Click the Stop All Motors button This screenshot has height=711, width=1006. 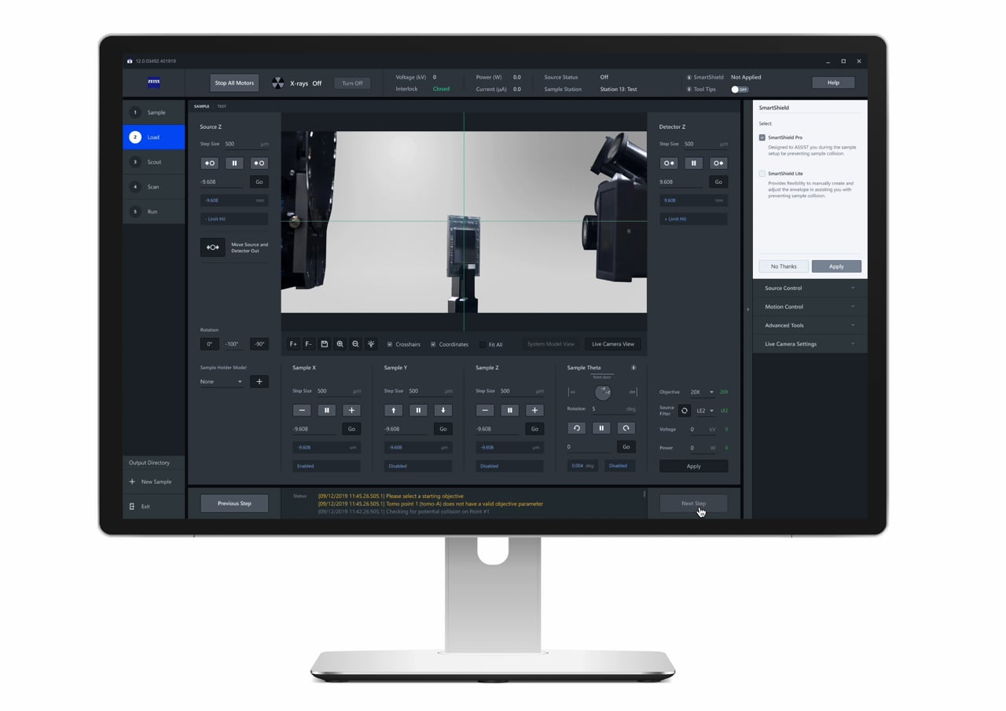(x=234, y=82)
